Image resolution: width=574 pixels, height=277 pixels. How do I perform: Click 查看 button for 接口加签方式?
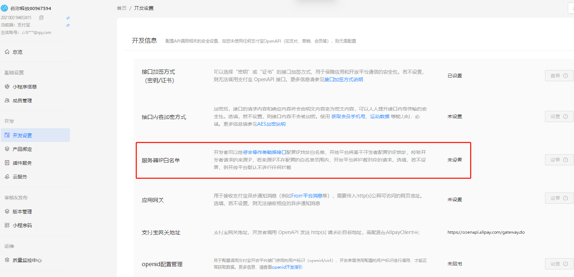coord(559,76)
